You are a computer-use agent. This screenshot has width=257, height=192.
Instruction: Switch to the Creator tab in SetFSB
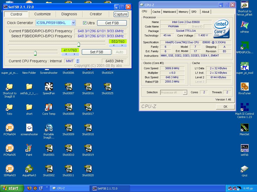click(x=96, y=14)
